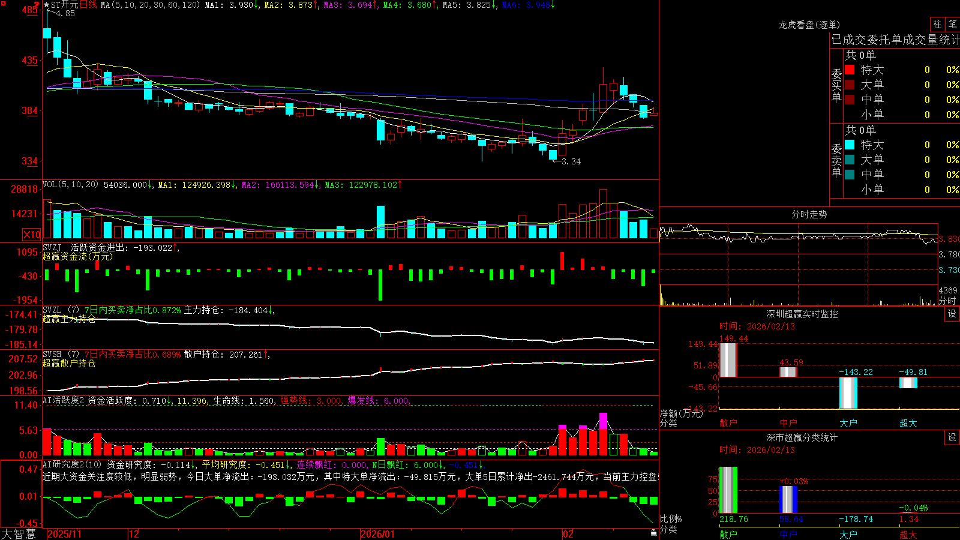This screenshot has height=540, width=960.
Task: Click the red question mark icon above the price axis
Action: [x=37, y=4]
